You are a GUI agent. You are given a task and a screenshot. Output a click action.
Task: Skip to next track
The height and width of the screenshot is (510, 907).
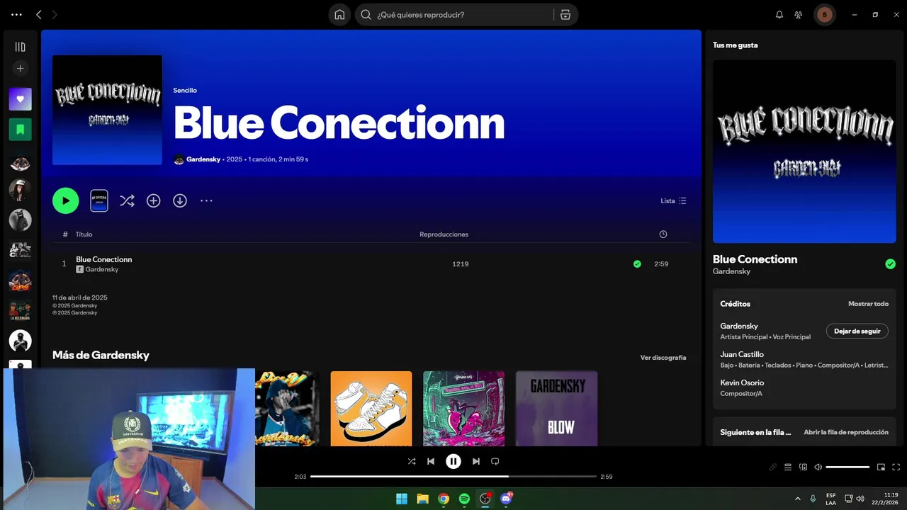476,461
